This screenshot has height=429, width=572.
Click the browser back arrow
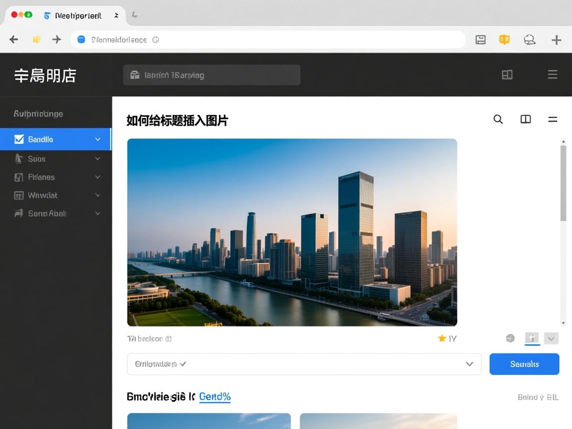click(14, 40)
